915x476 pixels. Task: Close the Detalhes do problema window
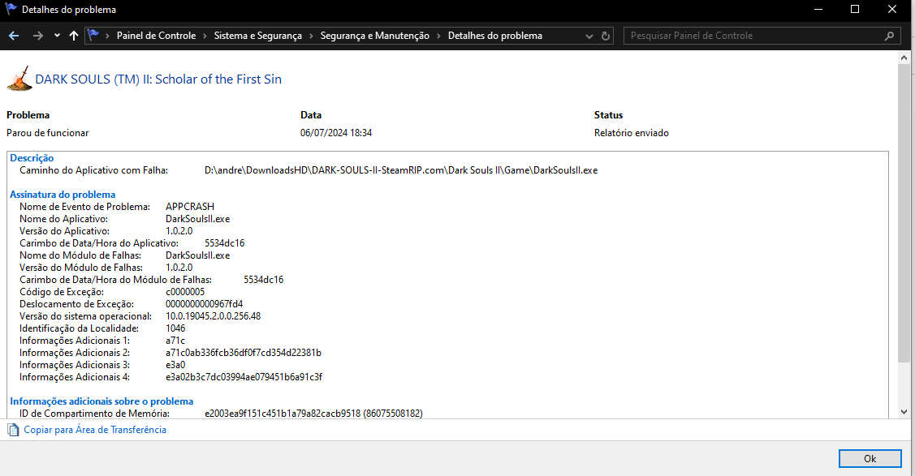[891, 9]
